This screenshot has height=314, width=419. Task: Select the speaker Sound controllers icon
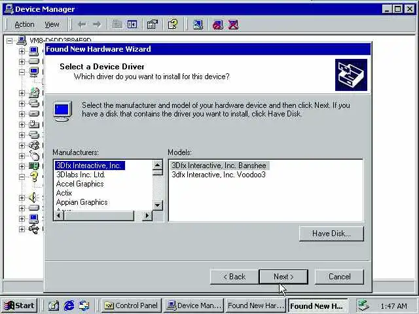tap(33, 198)
